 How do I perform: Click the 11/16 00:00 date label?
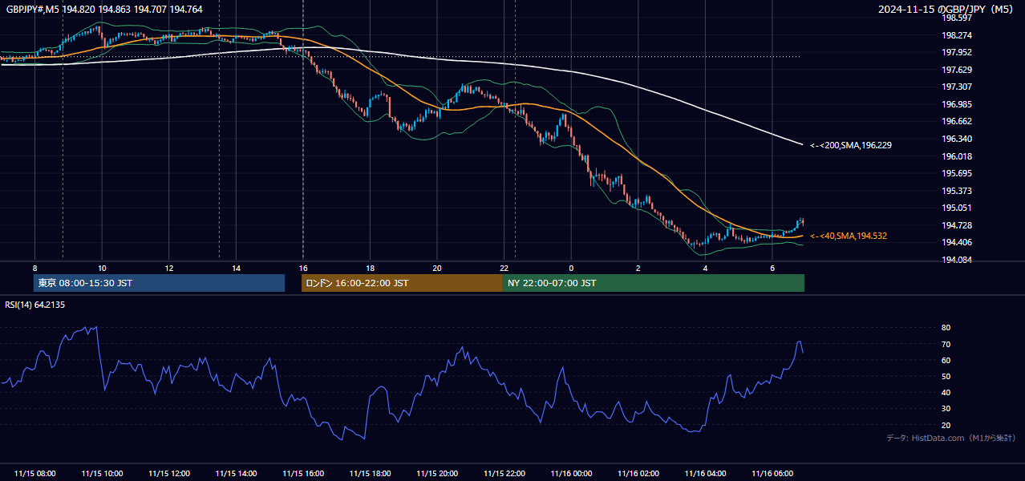tap(571, 474)
